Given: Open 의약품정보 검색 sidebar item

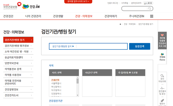Looking at the screenshot, I should 18,69.
